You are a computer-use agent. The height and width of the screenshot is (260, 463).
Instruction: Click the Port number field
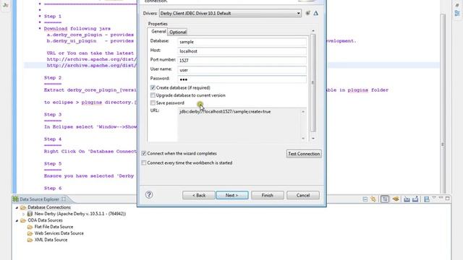[x=242, y=61]
